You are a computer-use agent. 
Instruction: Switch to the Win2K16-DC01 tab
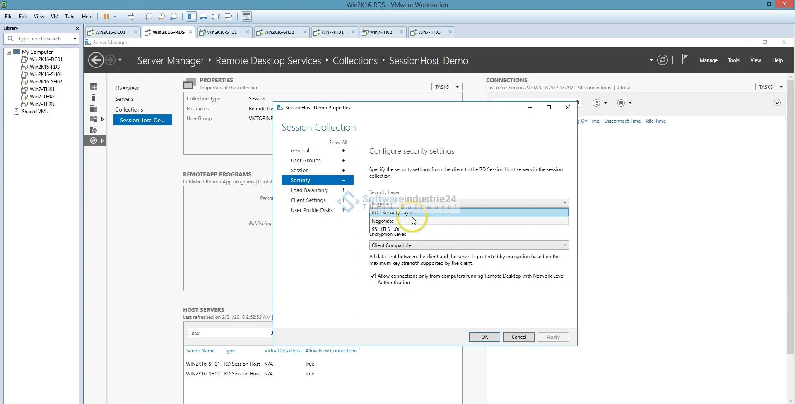point(110,32)
